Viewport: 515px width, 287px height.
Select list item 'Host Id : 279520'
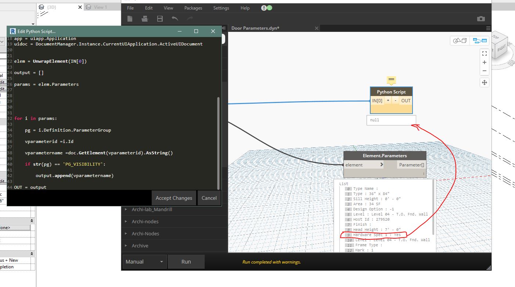click(371, 220)
